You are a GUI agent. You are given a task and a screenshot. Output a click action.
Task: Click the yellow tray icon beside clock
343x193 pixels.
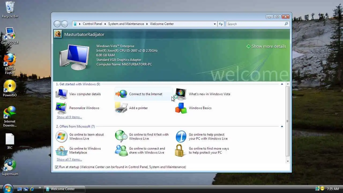pos(322,189)
